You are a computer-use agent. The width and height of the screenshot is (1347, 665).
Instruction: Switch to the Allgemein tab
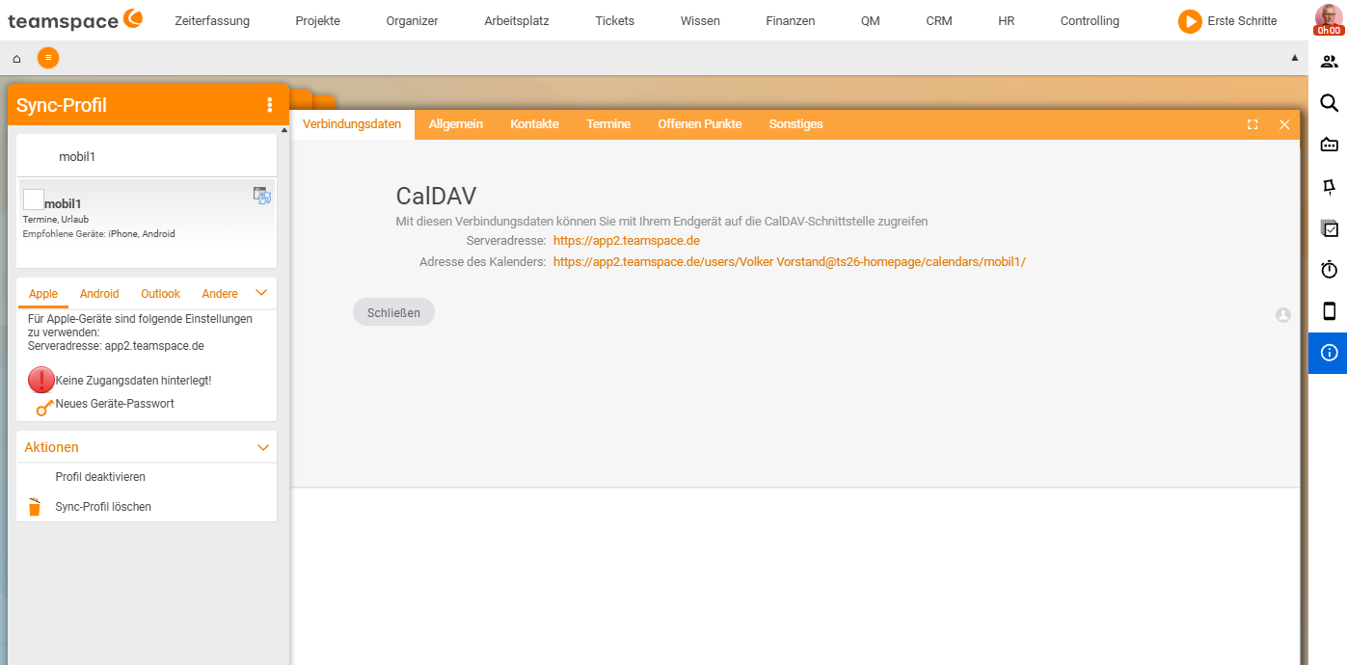[456, 124]
